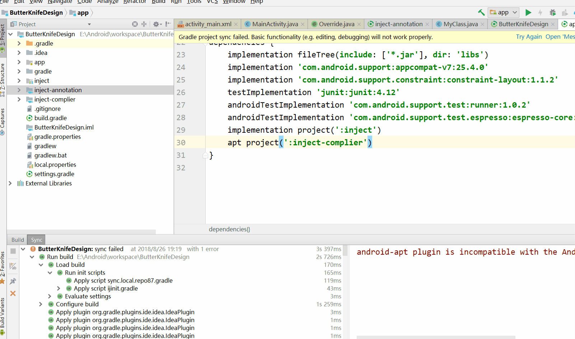Expand the app module folder
Screen dimensions: 575x339
click(x=19, y=62)
